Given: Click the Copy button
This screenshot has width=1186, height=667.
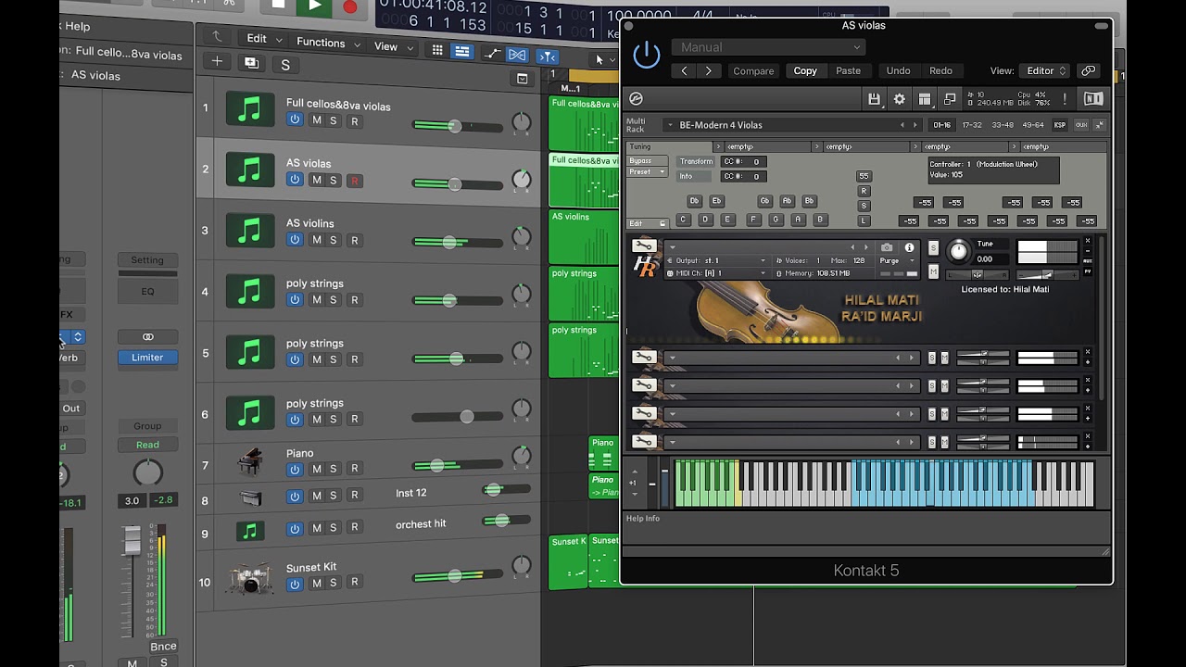Looking at the screenshot, I should [805, 70].
